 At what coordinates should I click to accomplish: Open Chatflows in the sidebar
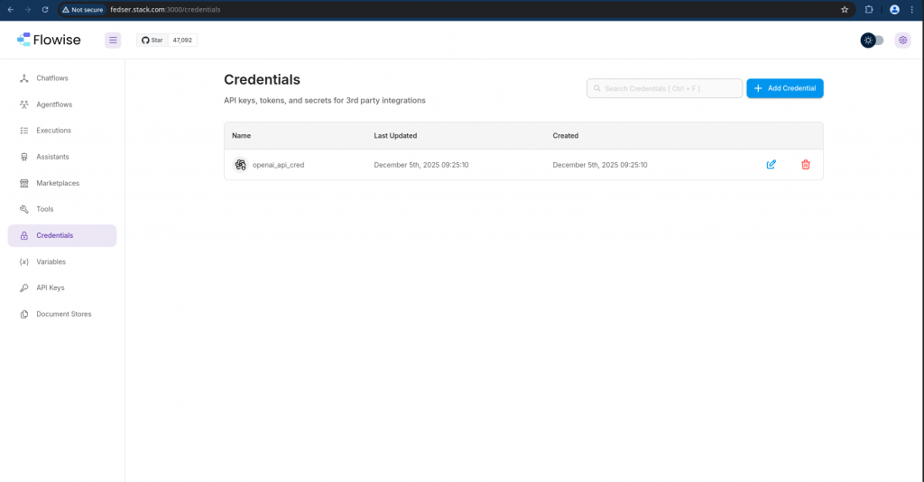pos(51,78)
